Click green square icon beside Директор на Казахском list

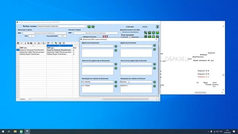[116, 50]
